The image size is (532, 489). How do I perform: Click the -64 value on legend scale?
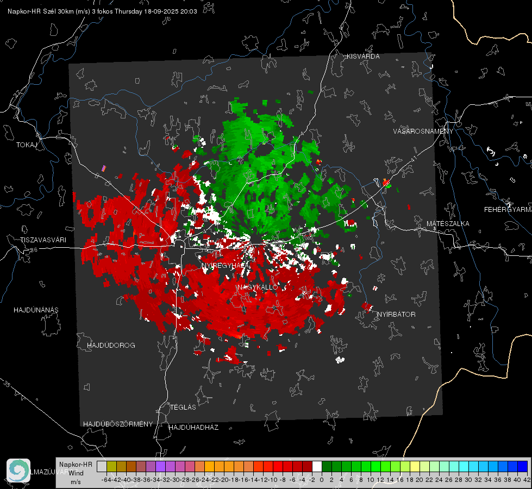pos(106,480)
